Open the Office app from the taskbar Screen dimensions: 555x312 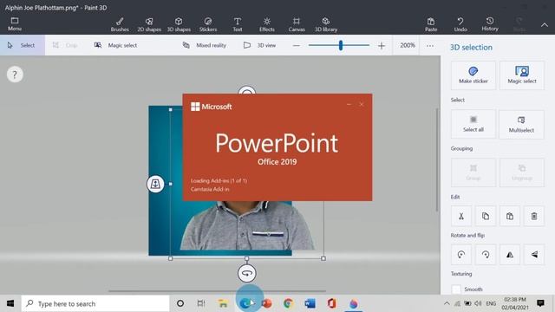click(331, 303)
